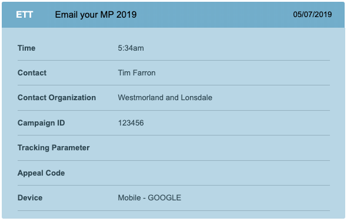This screenshot has height=221, width=347.
Task: Click the 05/07/2019 date in header
Action: point(312,14)
